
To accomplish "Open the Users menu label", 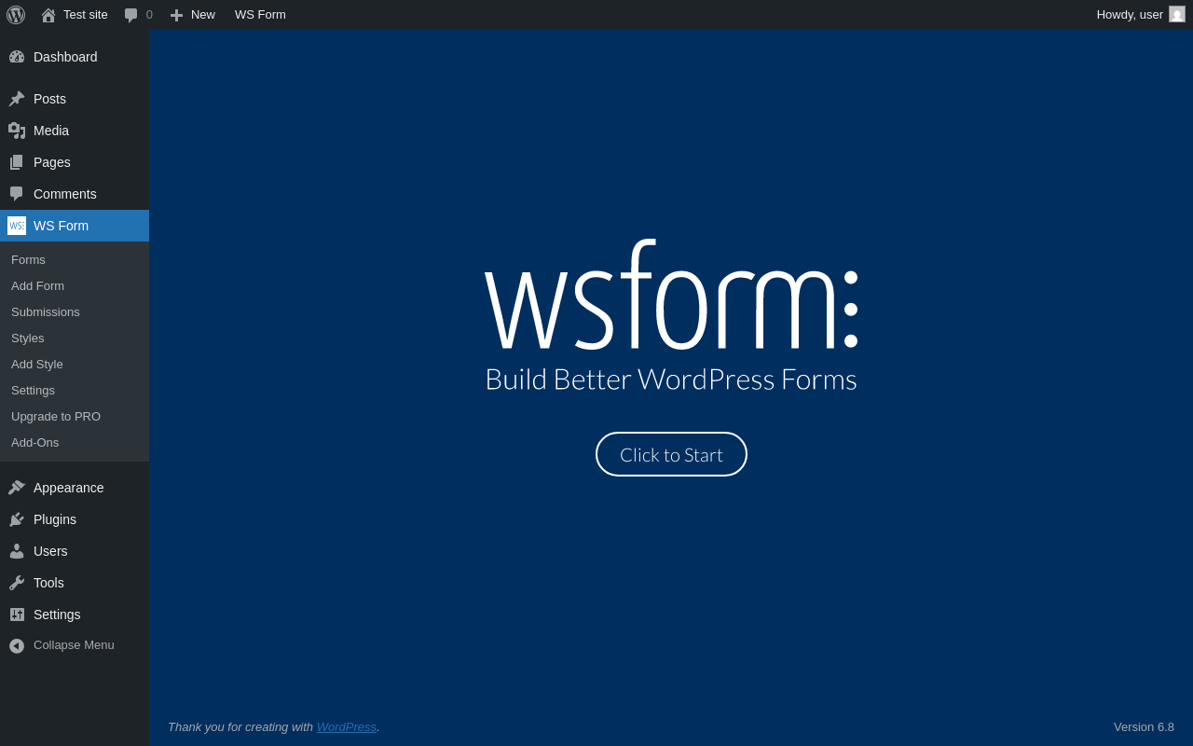I will (x=50, y=551).
